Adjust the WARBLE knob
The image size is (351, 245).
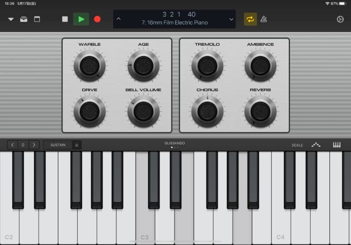(90, 66)
